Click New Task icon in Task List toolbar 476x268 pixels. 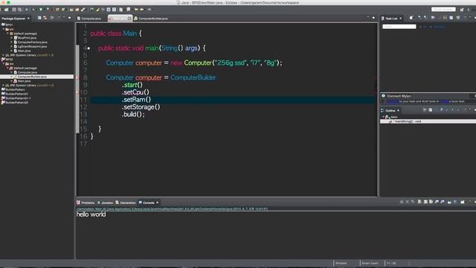tap(411, 18)
